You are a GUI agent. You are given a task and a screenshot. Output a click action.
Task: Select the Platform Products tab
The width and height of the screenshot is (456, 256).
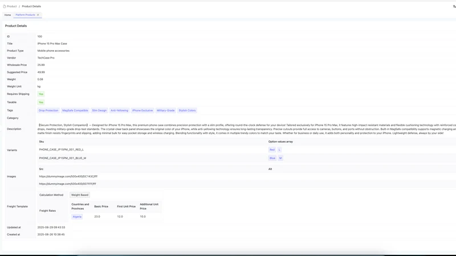click(25, 15)
